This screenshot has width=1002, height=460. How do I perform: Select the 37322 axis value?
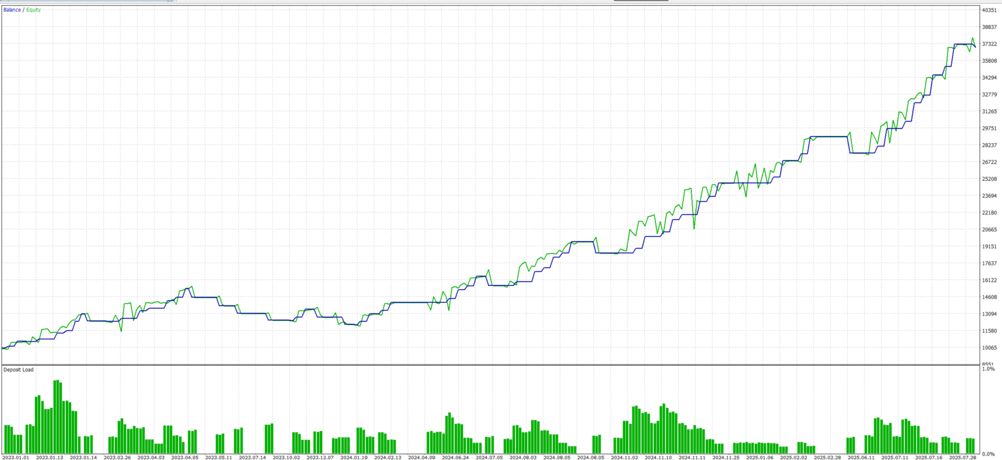(x=989, y=44)
